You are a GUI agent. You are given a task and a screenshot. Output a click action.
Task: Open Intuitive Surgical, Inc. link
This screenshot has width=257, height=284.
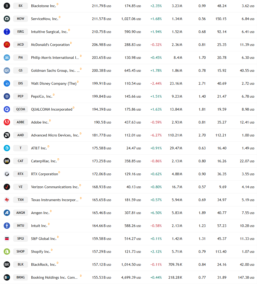pyautogui.click(x=49, y=32)
